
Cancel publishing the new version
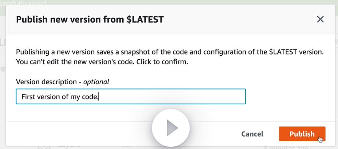pyautogui.click(x=252, y=134)
